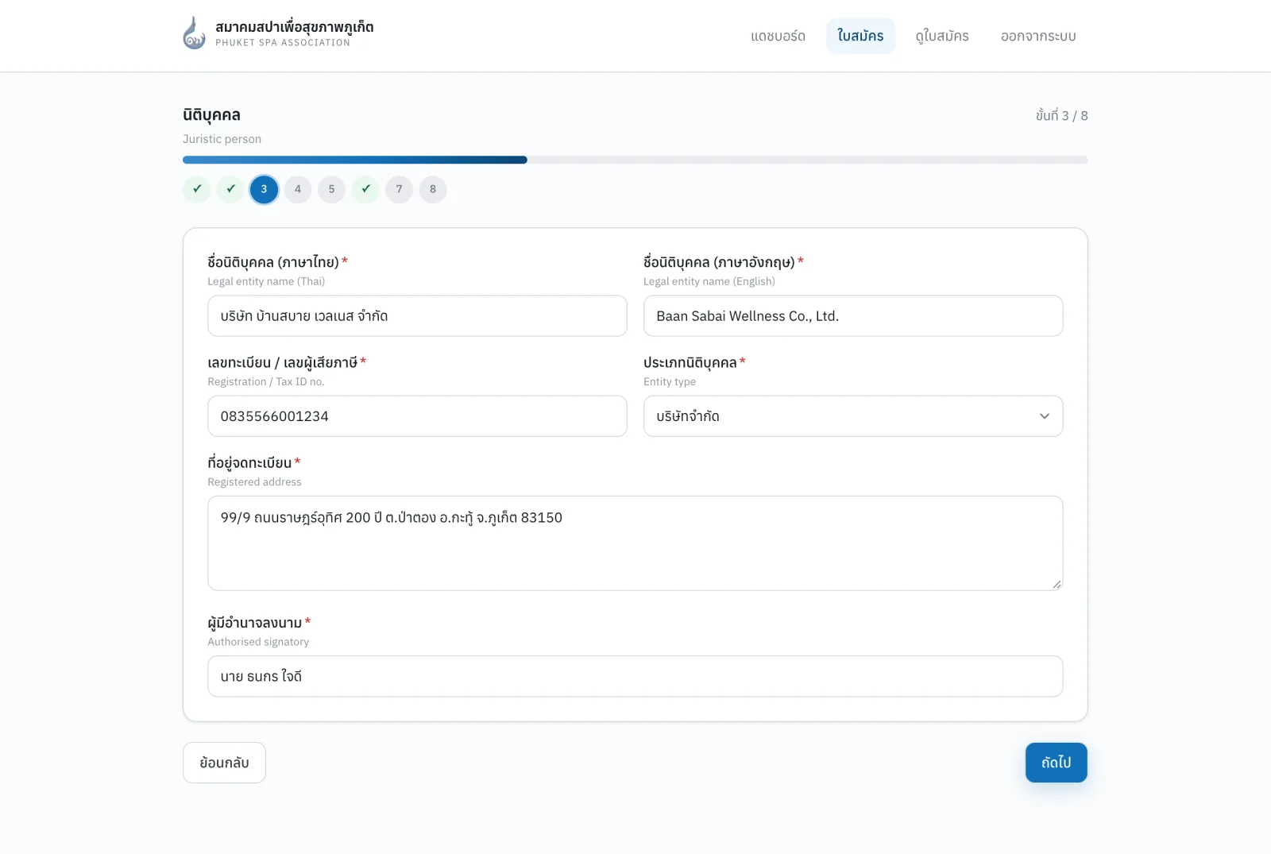The image size is (1271, 854).
Task: Click the Phuket Spa Association logo icon
Action: click(195, 33)
